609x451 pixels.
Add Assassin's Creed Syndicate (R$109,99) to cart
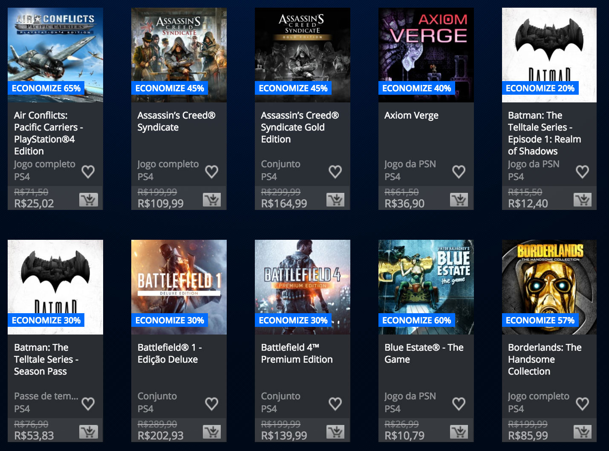click(x=212, y=200)
